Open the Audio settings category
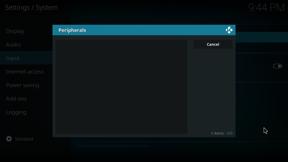 13,45
